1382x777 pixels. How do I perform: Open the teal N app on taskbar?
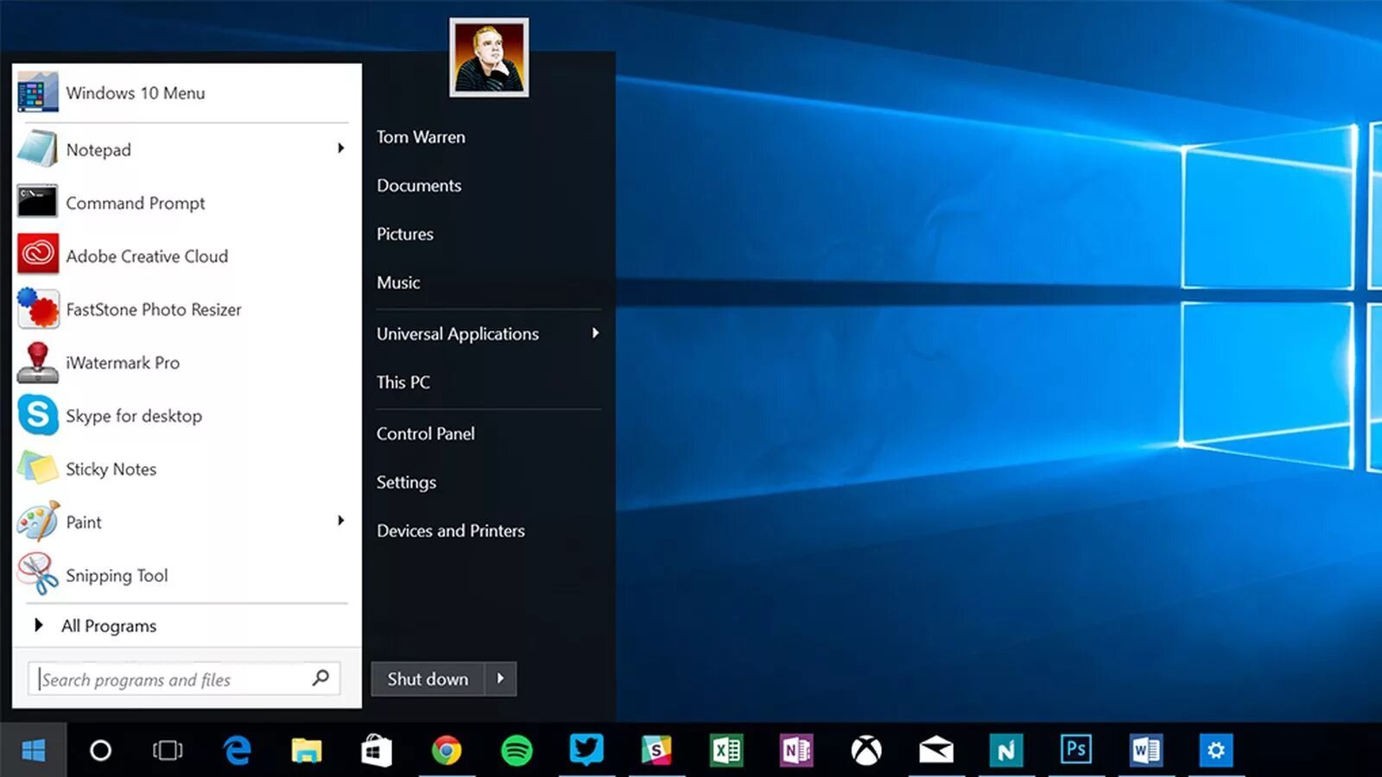[1006, 750]
